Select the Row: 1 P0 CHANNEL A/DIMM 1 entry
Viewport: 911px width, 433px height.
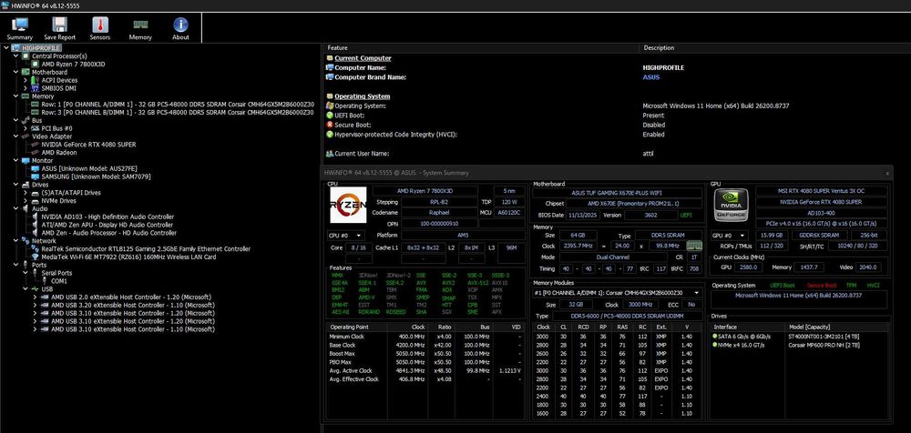pyautogui.click(x=178, y=105)
